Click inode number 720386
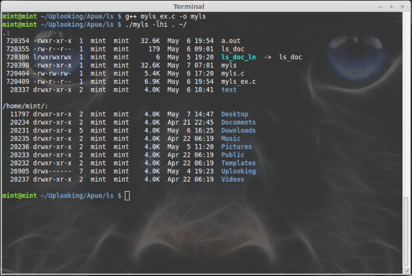The image size is (412, 276). (17, 57)
